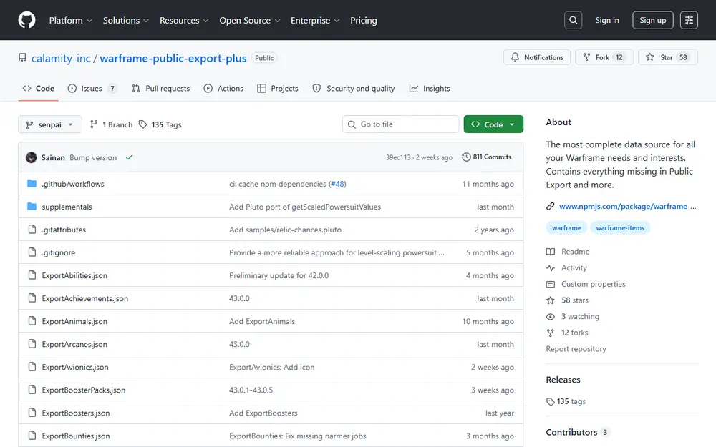Expand the green Code dropdown
Screen dimensions: 716x447
[493, 124]
